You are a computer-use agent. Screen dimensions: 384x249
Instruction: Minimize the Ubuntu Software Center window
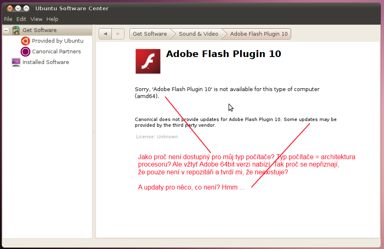coord(18,8)
